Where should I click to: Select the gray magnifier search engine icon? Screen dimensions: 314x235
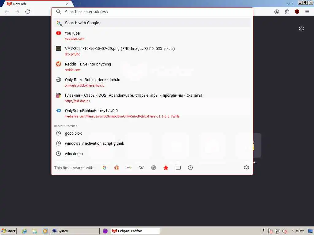(154, 168)
